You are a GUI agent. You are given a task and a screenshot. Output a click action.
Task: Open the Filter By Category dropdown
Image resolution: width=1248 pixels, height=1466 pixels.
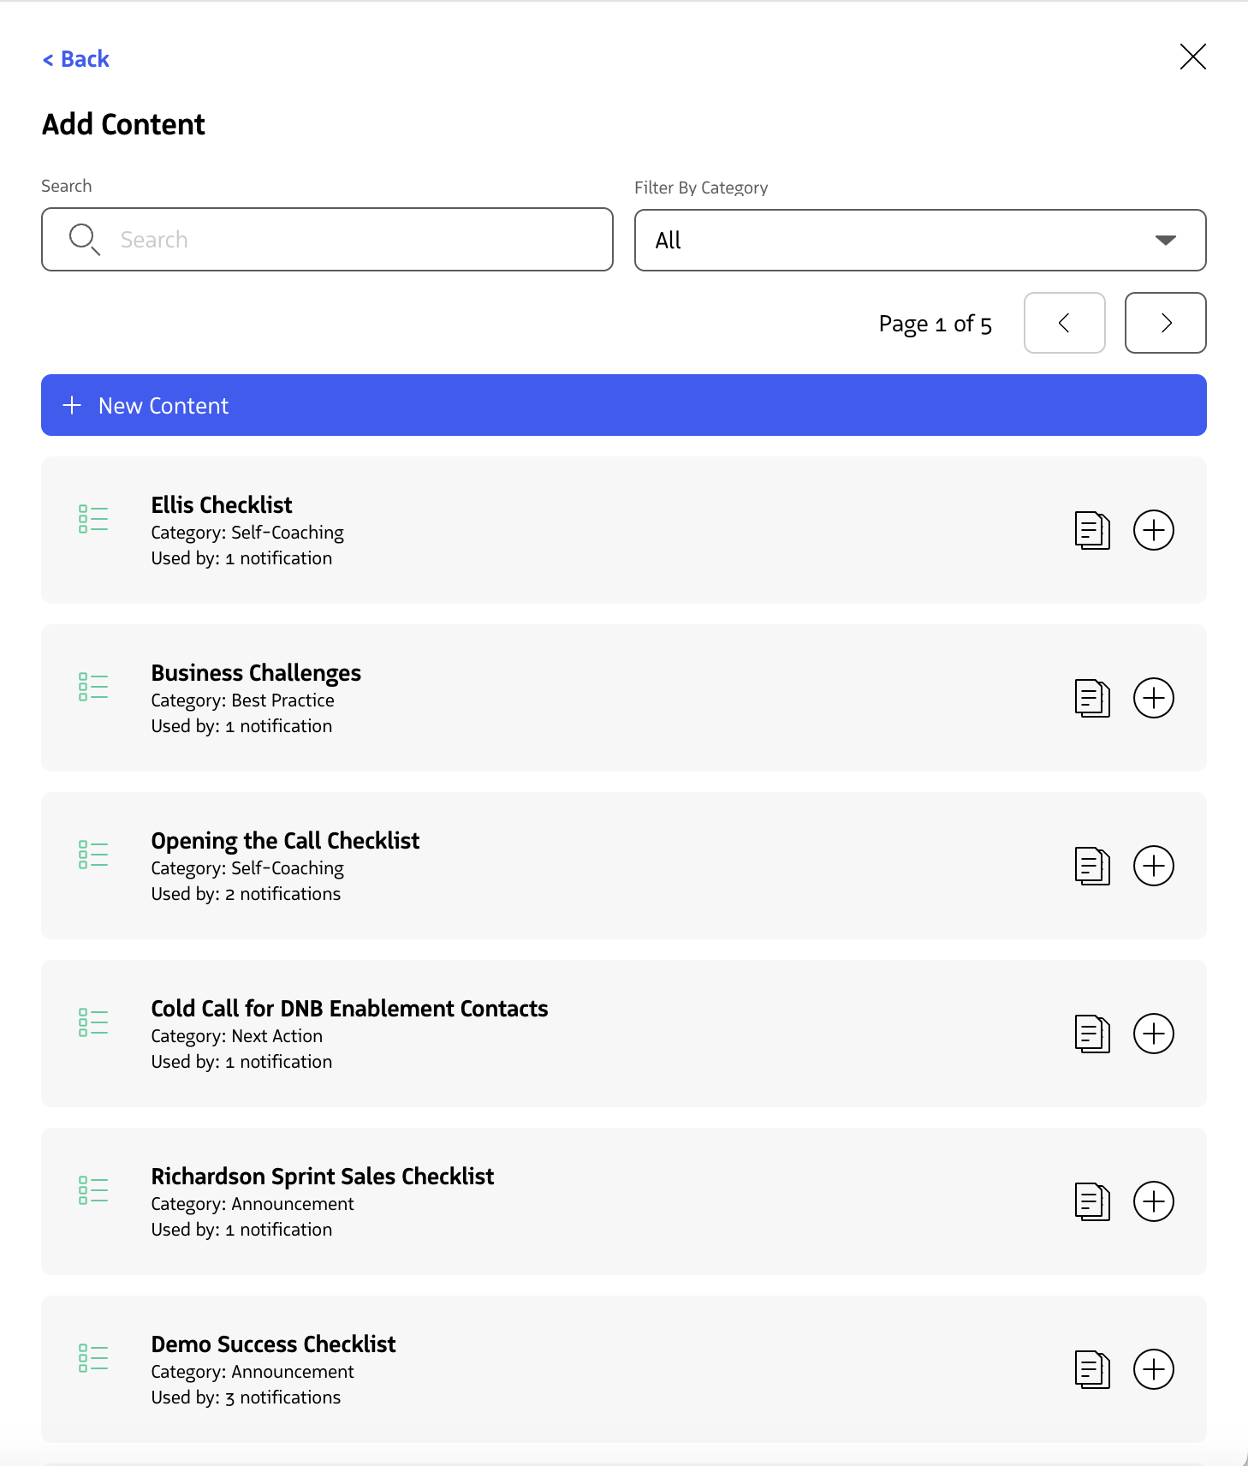[x=920, y=241]
